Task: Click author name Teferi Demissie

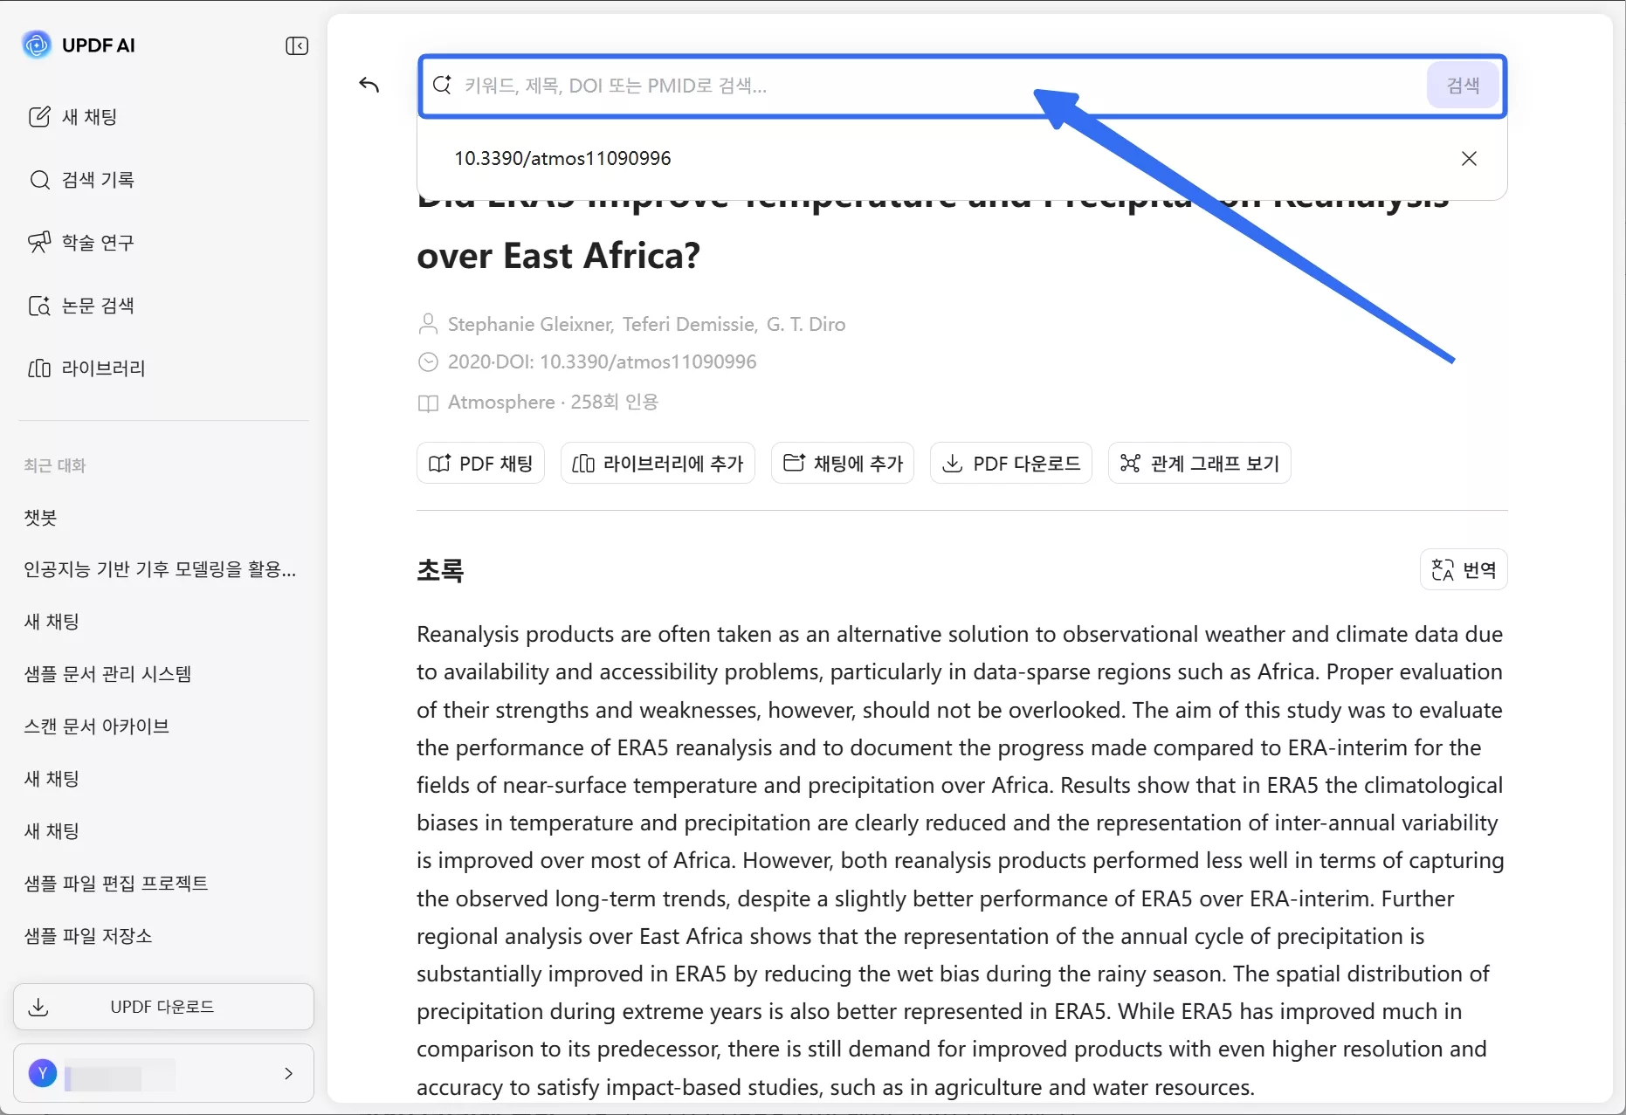Action: click(x=689, y=324)
